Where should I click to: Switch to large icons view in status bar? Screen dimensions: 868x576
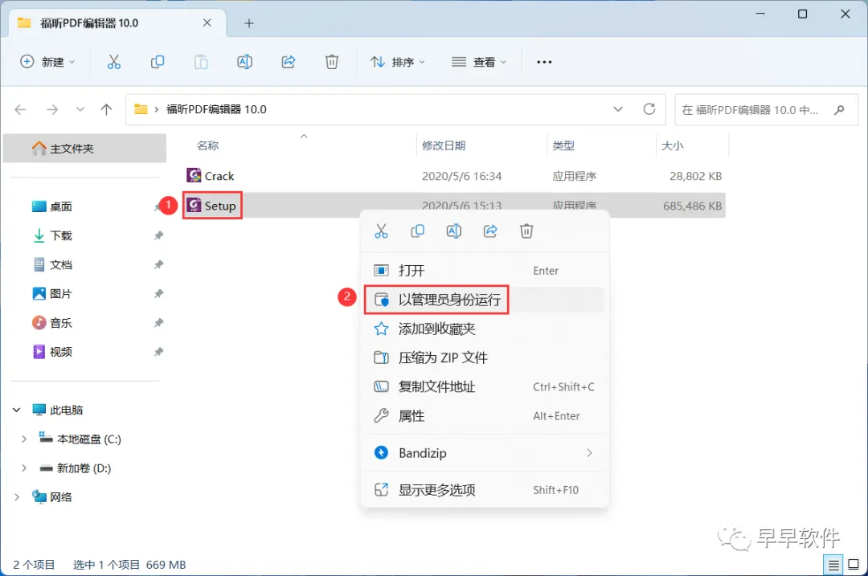tap(854, 565)
